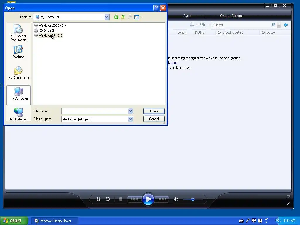This screenshot has height=225, width=300.
Task: Click the Media Player maximize button
Action: point(275,6)
